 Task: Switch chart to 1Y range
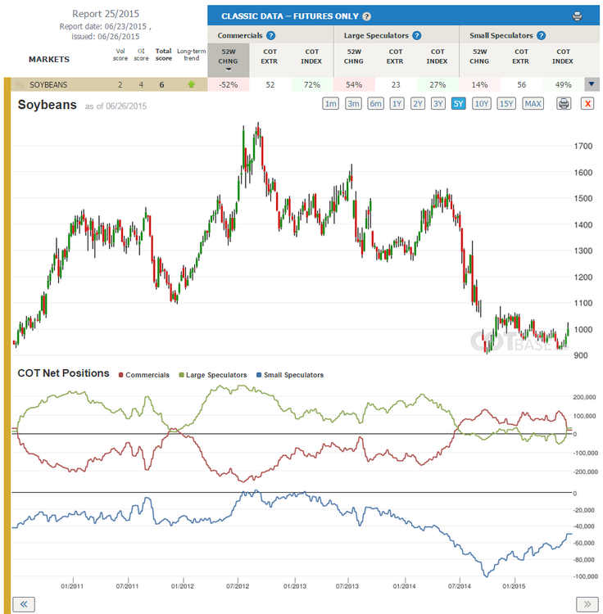[397, 104]
